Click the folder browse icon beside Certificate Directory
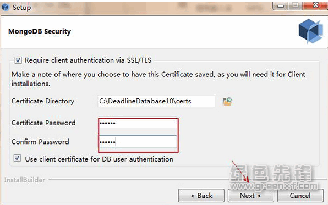Viewport: 328px width, 205px height. pyautogui.click(x=227, y=101)
